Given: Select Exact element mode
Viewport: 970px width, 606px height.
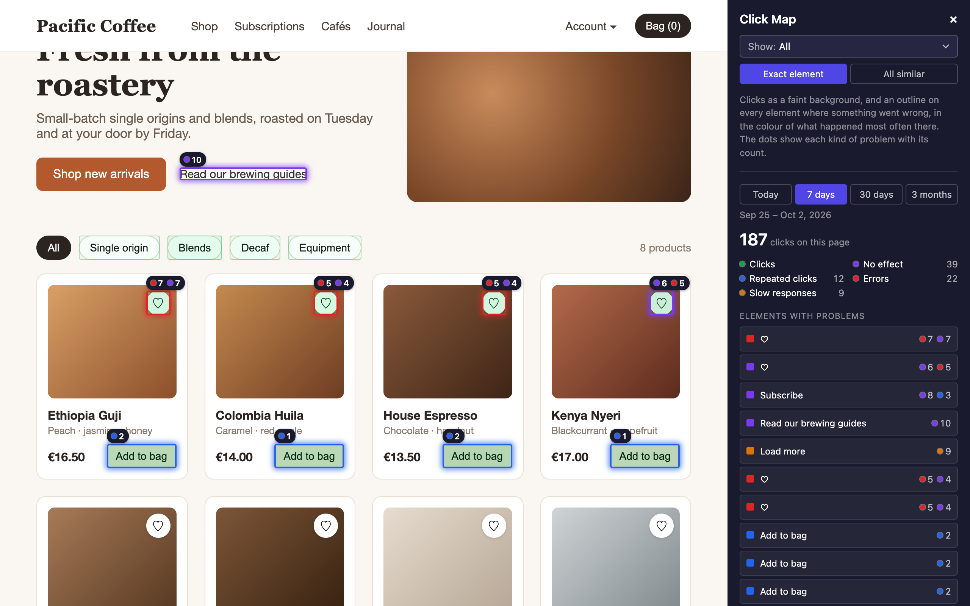Looking at the screenshot, I should click(793, 74).
